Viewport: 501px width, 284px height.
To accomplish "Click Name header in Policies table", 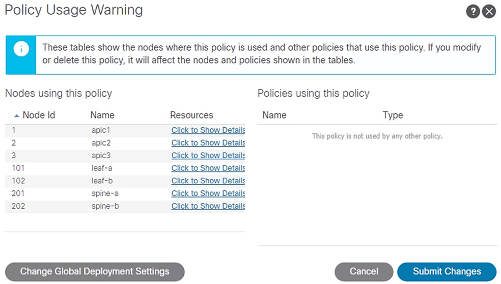I will tap(274, 115).
